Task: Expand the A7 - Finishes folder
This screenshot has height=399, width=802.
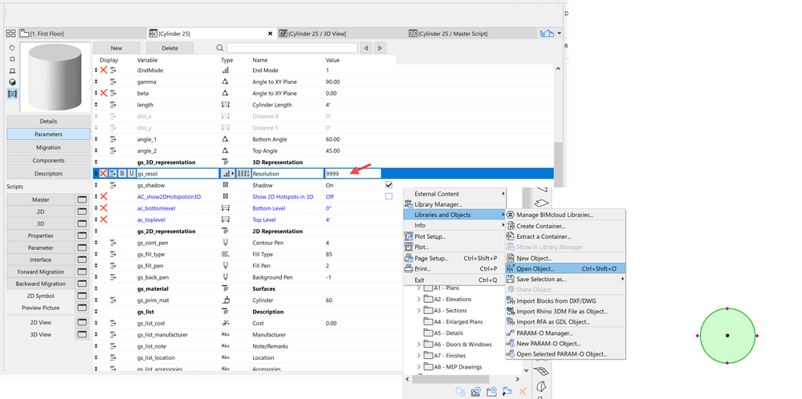Action: (419, 356)
